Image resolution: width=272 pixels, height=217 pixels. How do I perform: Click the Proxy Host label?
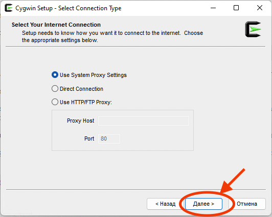80,121
